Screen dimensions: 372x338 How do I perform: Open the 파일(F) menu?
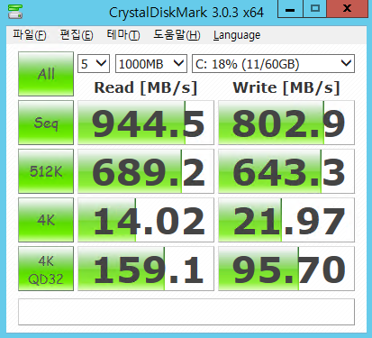point(30,35)
